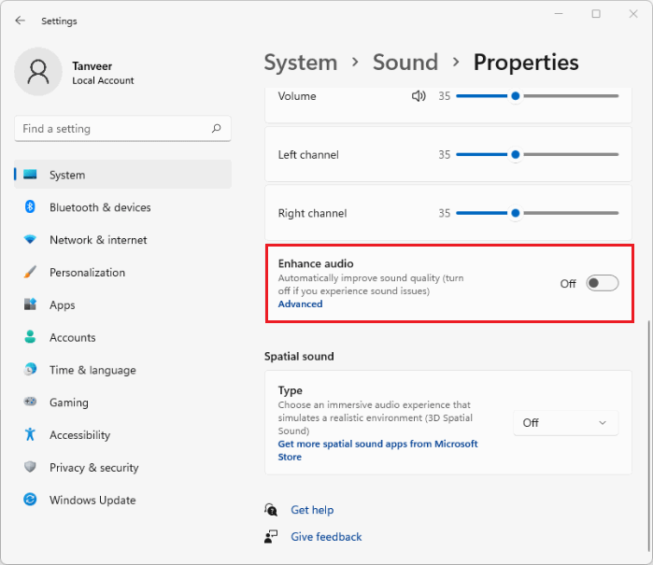Click the Find a setting search box
Viewport: 653px width, 565px height.
123,128
